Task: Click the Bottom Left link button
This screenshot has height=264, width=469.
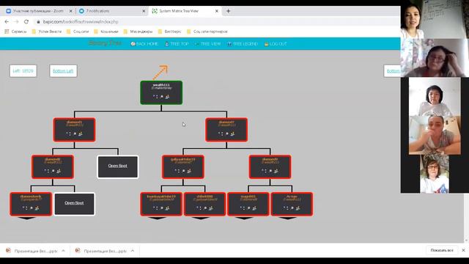Action: pos(63,71)
